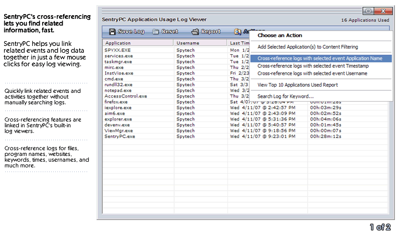Click timestamp Wed 4/11/07 @ 9:23:01 PM
This screenshot has width=397, height=232.
coord(262,137)
